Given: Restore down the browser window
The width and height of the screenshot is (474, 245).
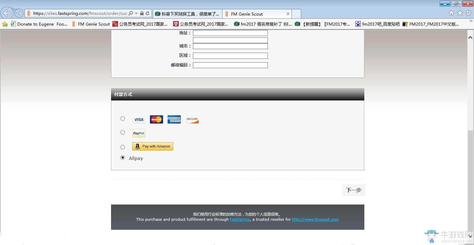Looking at the screenshot, I should point(456,4).
